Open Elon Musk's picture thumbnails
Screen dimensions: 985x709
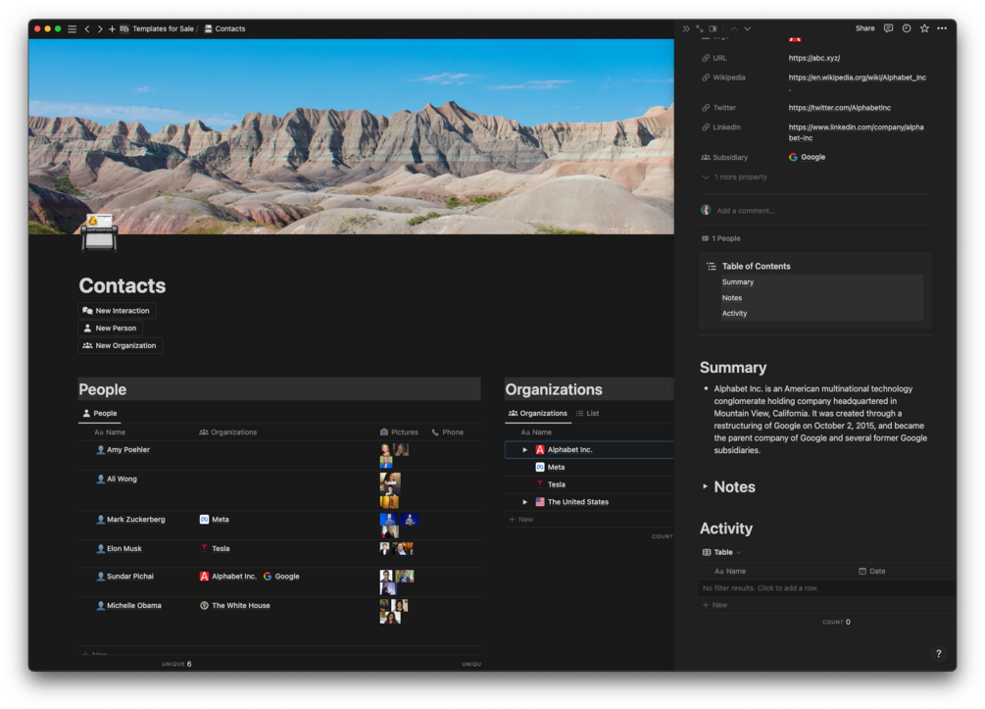point(396,549)
